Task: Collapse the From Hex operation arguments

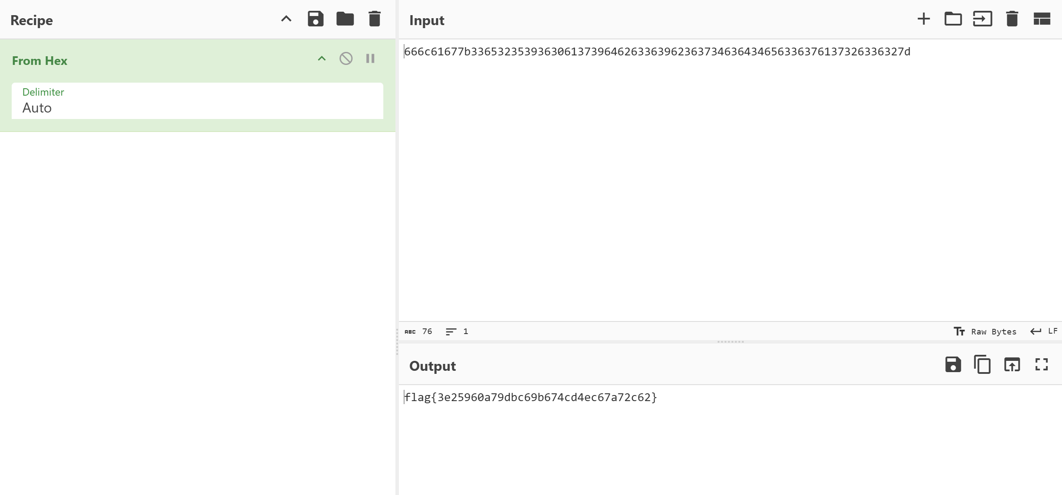Action: 321,58
